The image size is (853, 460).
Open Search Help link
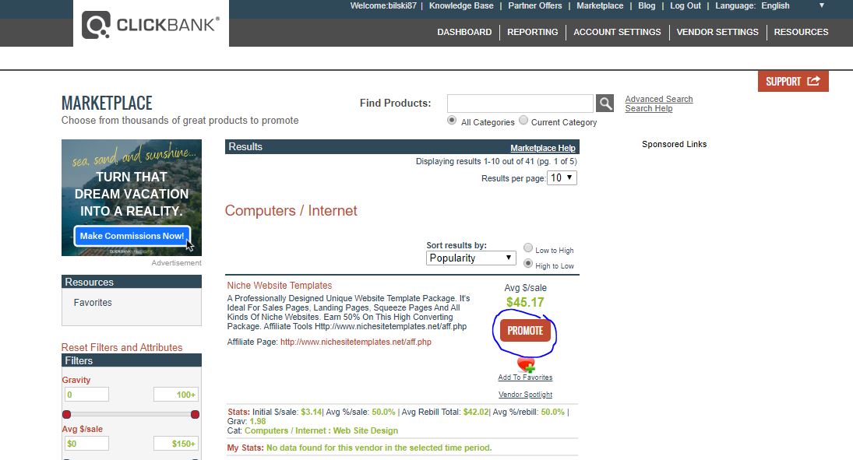coord(648,108)
